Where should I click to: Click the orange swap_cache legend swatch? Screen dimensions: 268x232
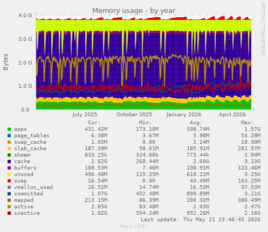[9, 142]
